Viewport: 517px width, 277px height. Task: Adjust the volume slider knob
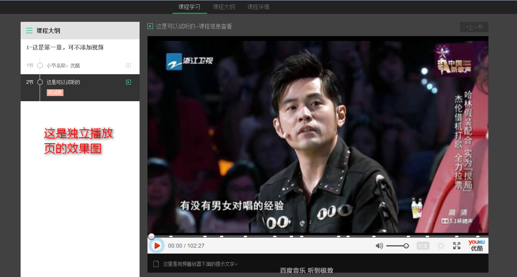pos(406,246)
